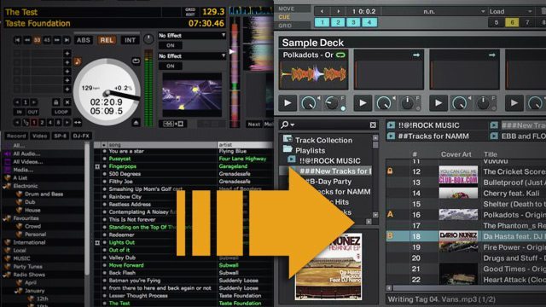Adjust the first sample slot filter knob

click(331, 103)
